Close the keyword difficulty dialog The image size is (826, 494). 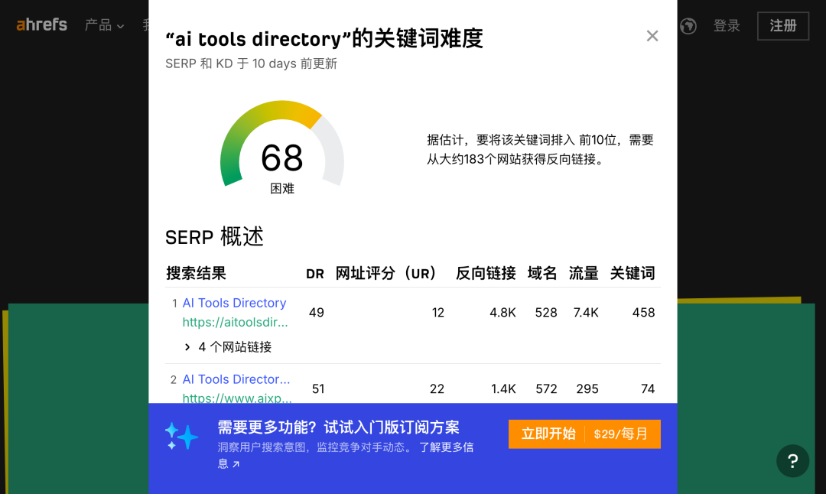tap(652, 36)
